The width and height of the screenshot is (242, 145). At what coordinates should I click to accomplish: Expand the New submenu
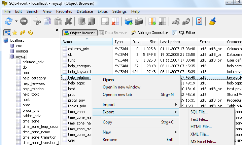click(x=136, y=132)
